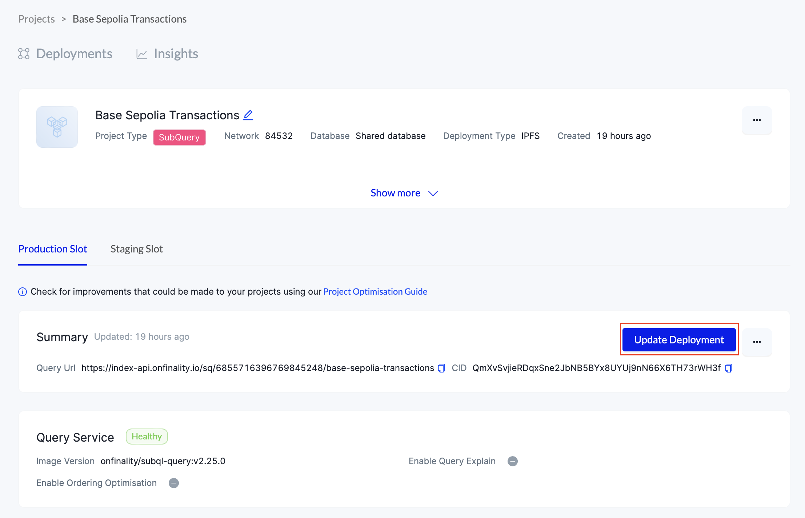Click the chevron arrow next to Show more

tap(433, 193)
